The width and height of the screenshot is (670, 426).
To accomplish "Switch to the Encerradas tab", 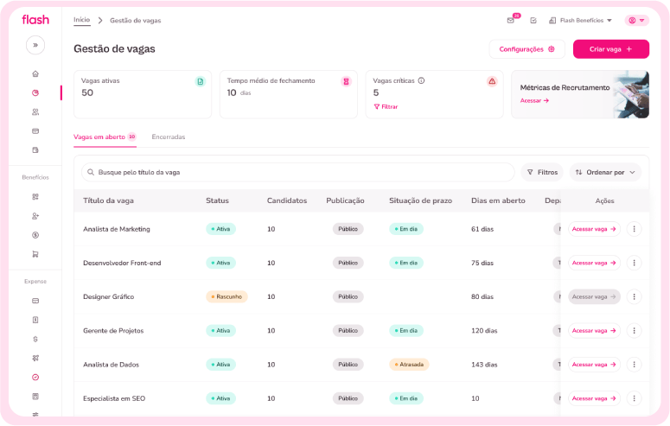I will [x=169, y=137].
